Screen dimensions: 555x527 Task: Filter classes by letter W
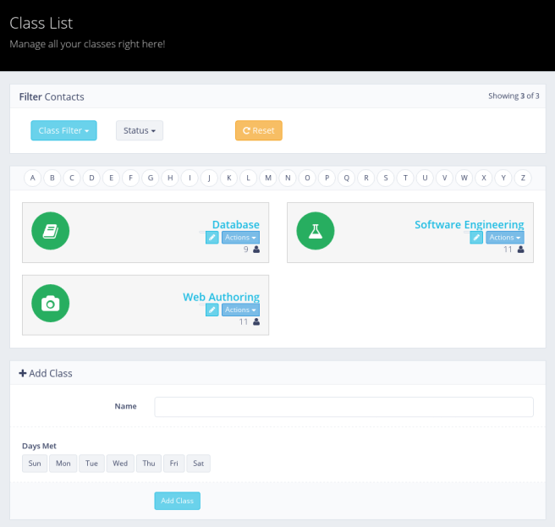point(464,178)
